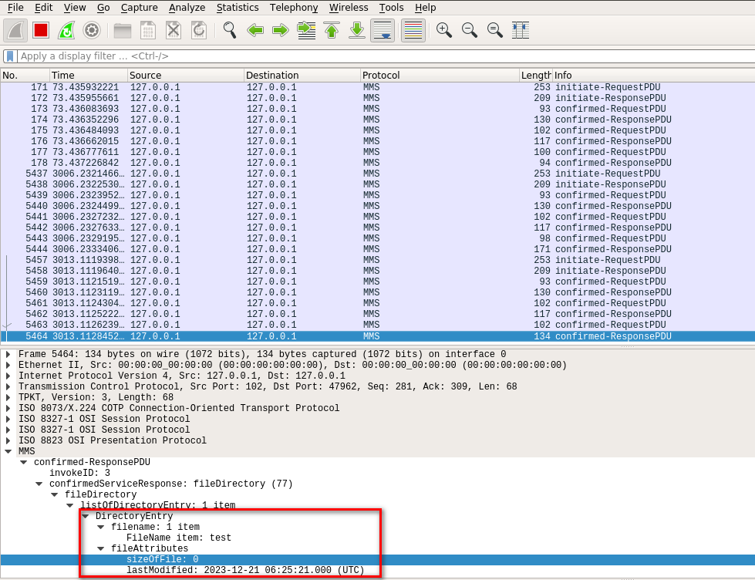The height and width of the screenshot is (580, 755).
Task: Expand ISO 8823 OSI Presentation Protocol row
Action: (8, 440)
